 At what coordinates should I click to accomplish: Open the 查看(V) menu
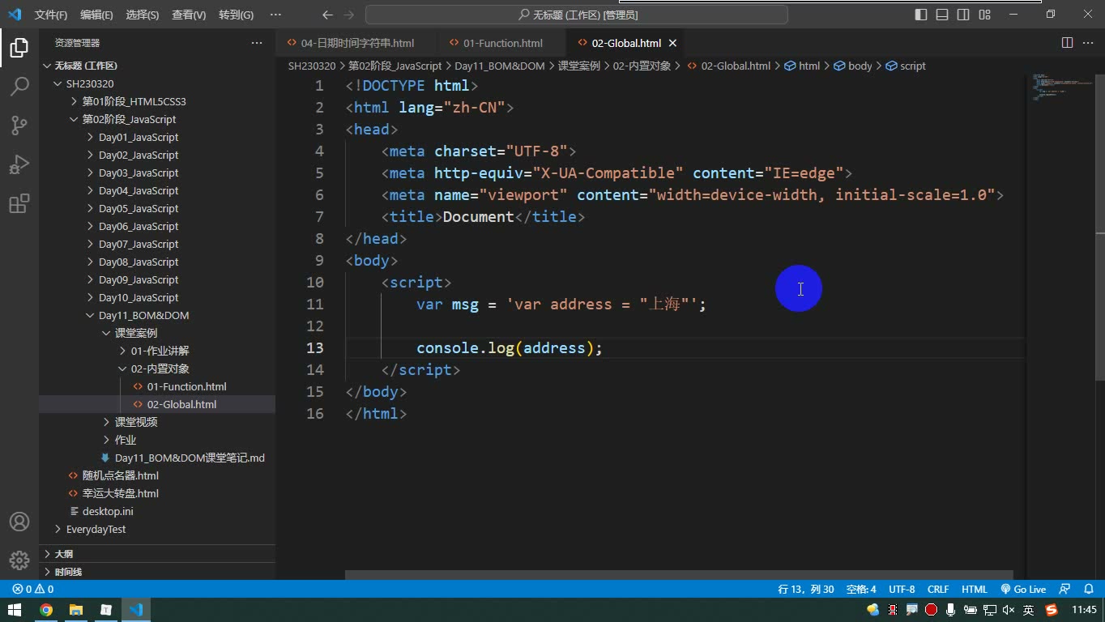pos(189,15)
